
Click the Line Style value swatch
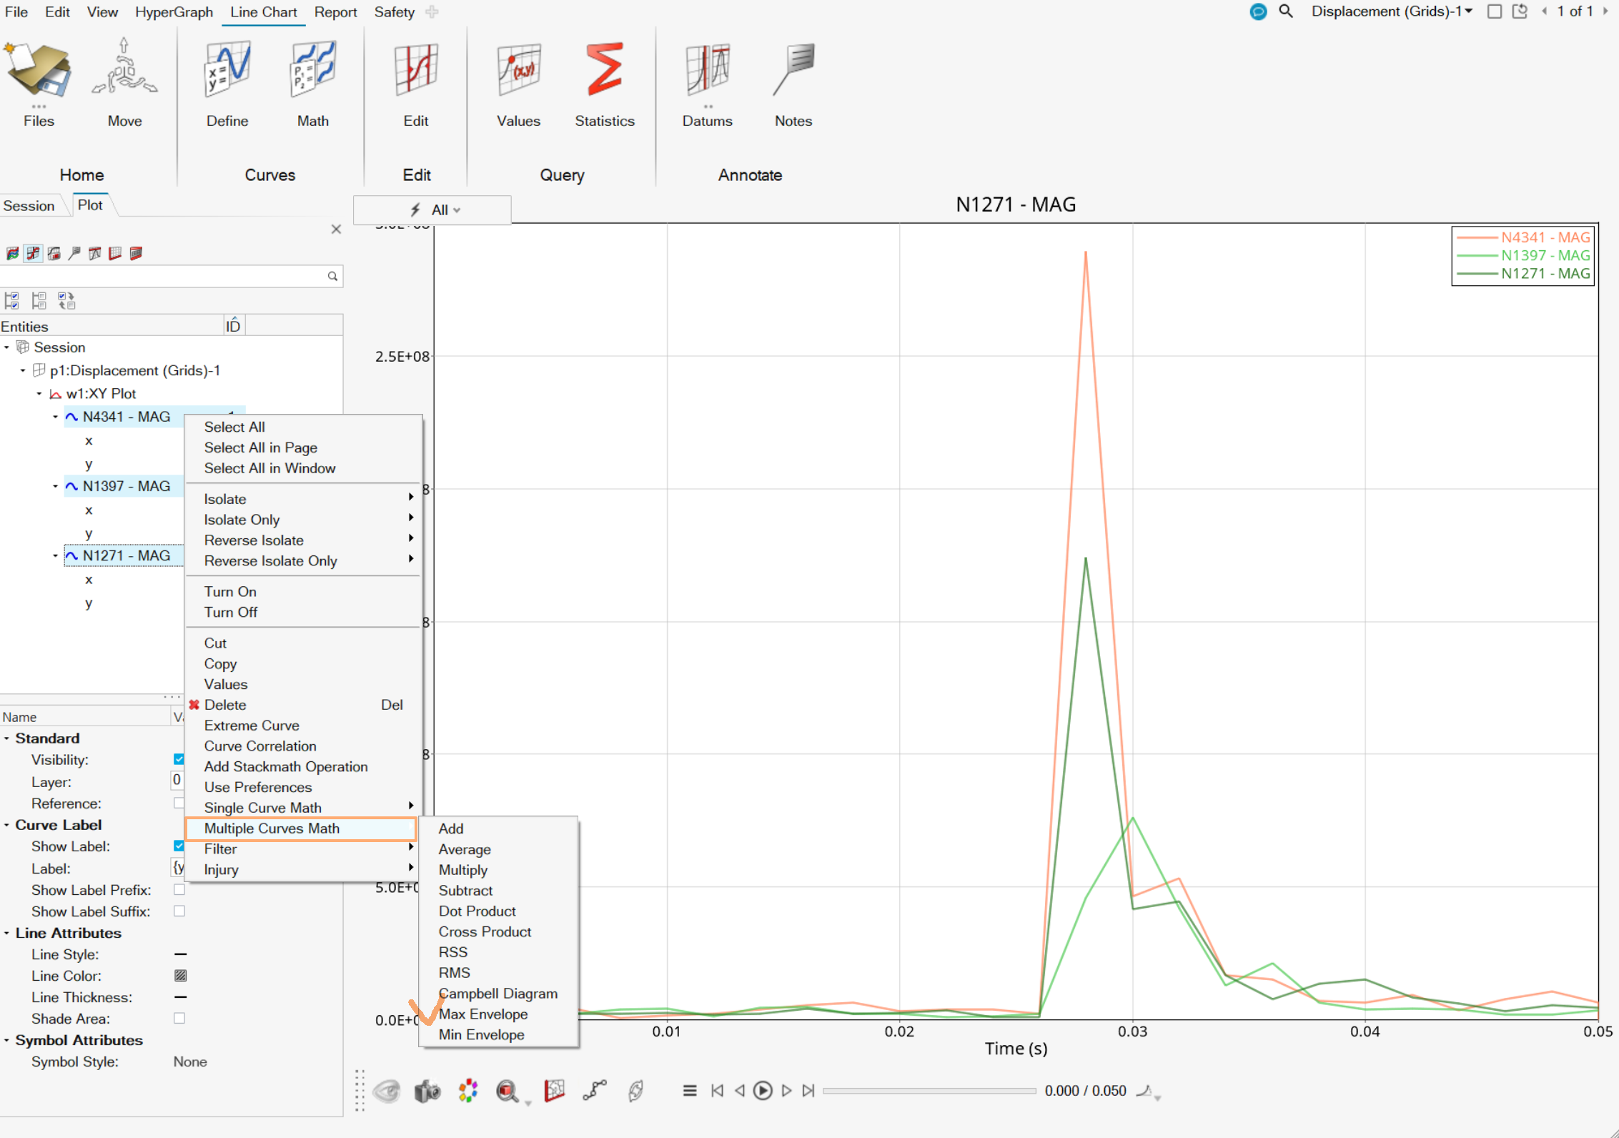point(181,954)
